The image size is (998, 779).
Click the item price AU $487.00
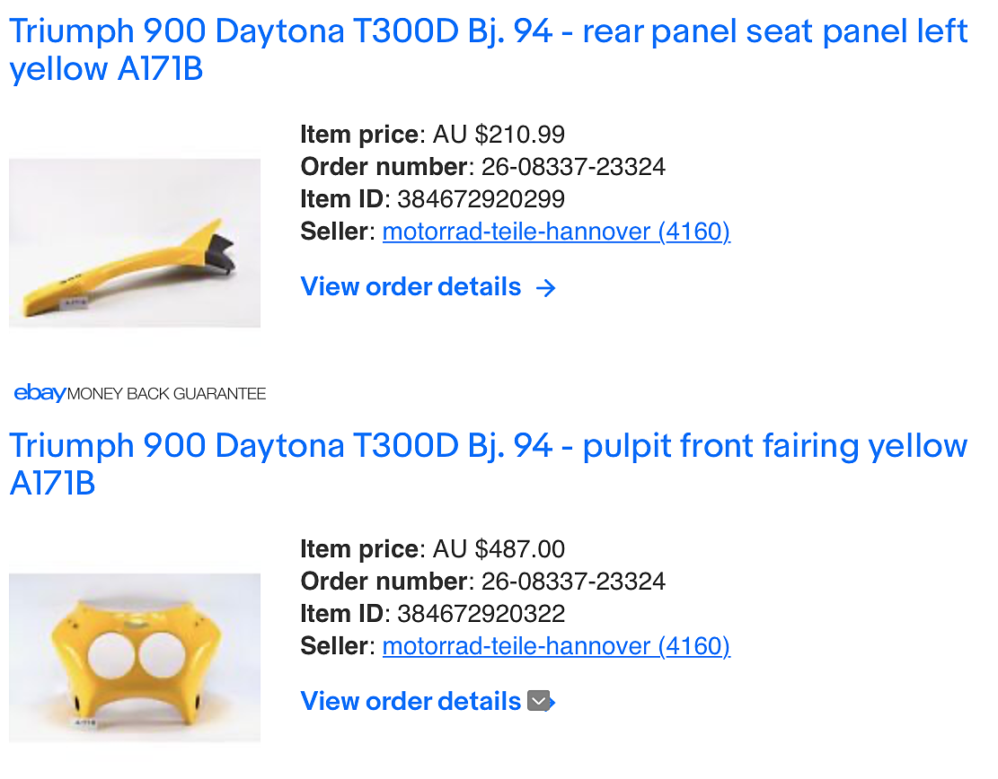tap(499, 548)
